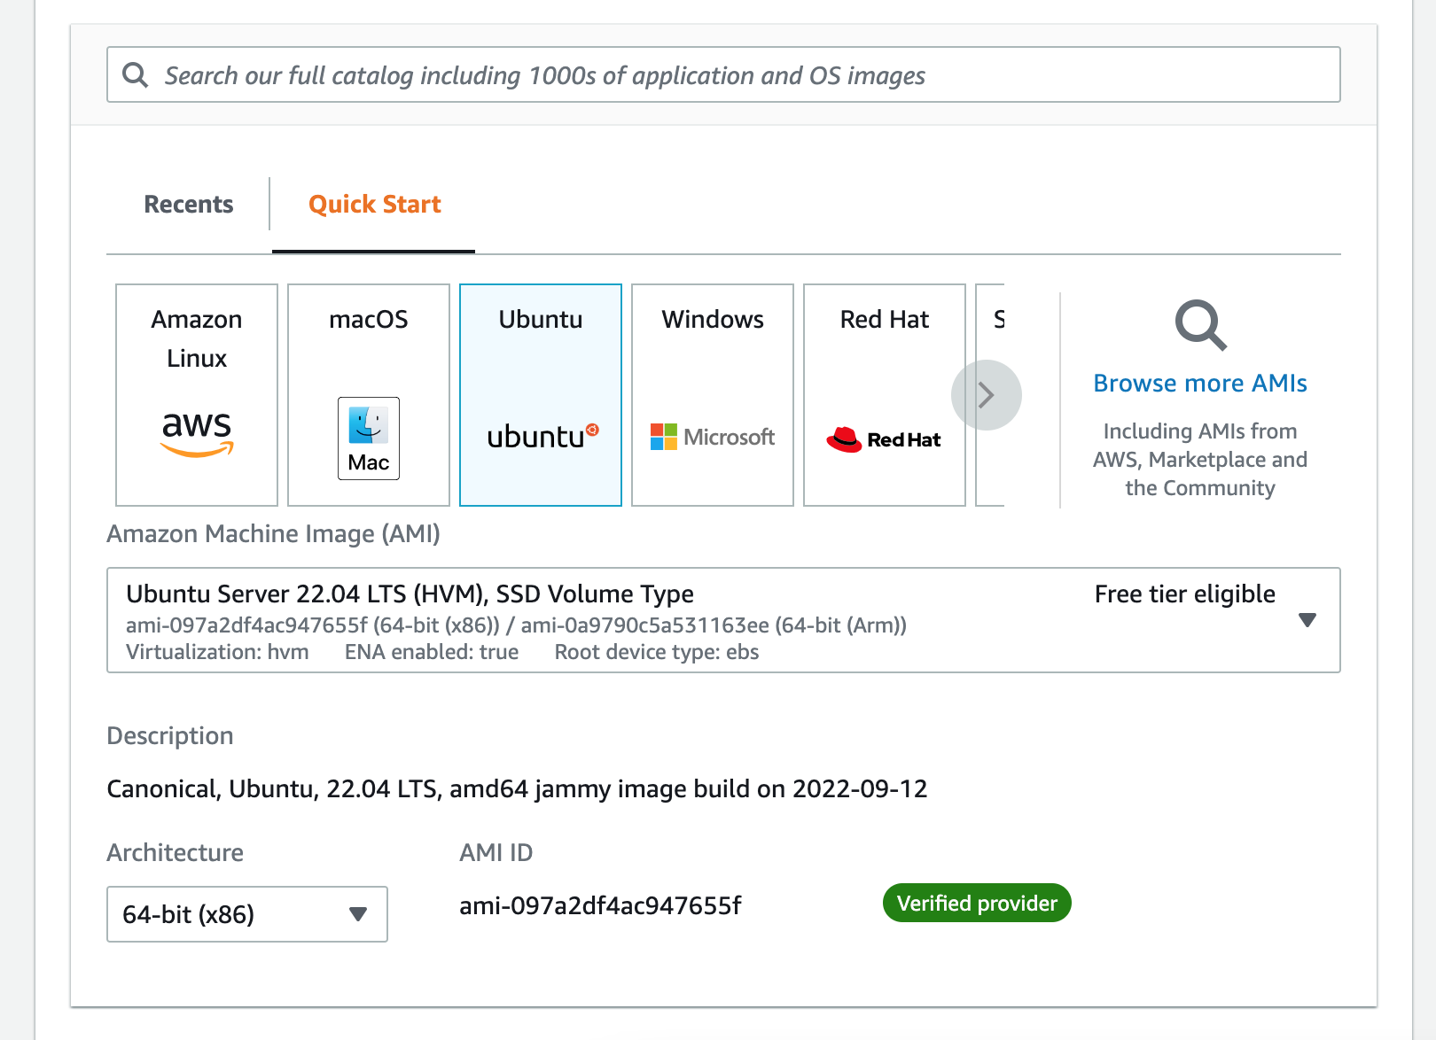Click the Mac Finder logo icon
The height and width of the screenshot is (1040, 1436).
coord(369,439)
